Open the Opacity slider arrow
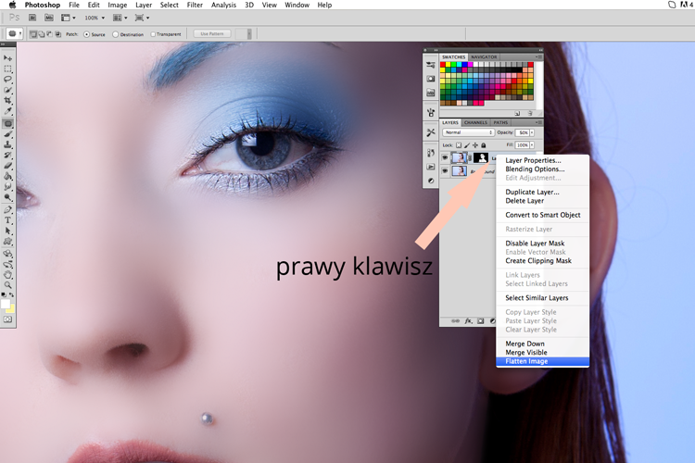The width and height of the screenshot is (695, 463). (x=532, y=132)
